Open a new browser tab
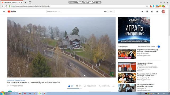This screenshot has width=170, height=95. click(25, 2)
